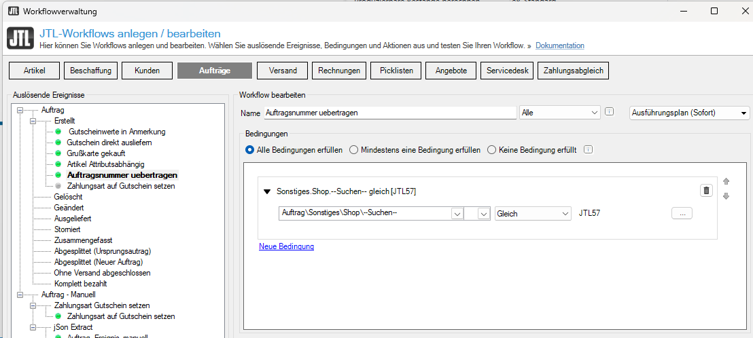The height and width of the screenshot is (338, 753).
Task: Select Alle Bedingungen erfüllen option
Action: click(x=294, y=149)
